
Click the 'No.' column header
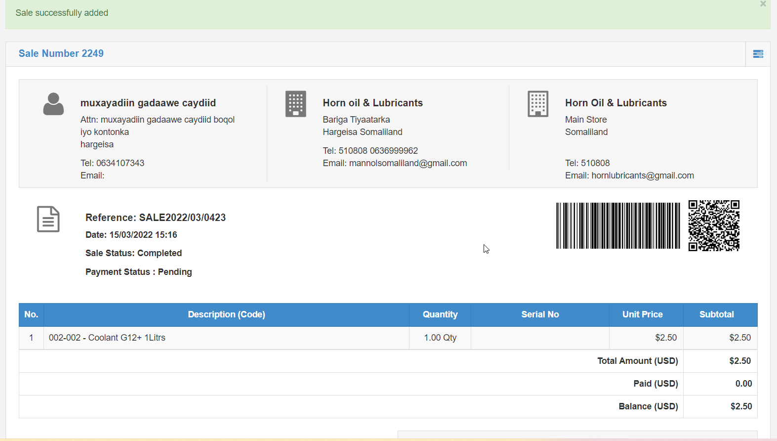pos(31,314)
